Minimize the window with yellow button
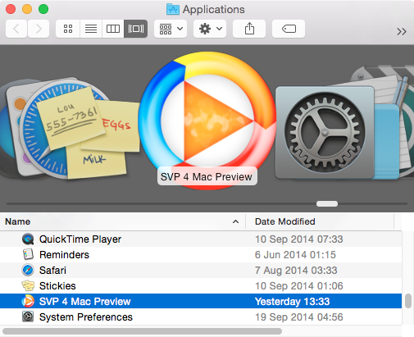The image size is (414, 337). tap(27, 9)
